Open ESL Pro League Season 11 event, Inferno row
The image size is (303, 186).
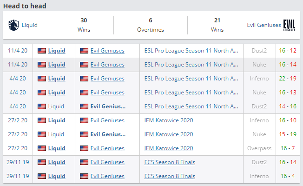tap(193, 79)
